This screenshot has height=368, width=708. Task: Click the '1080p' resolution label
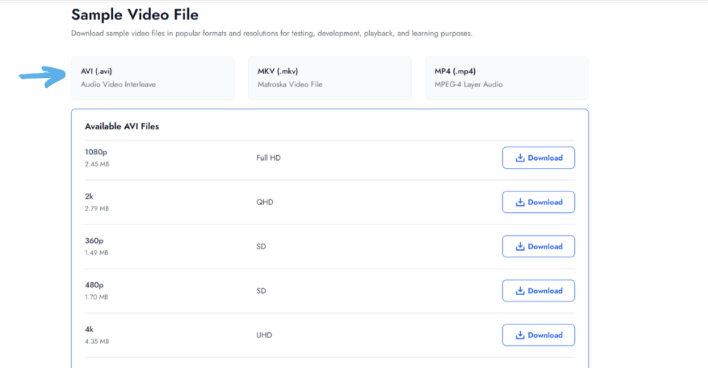[96, 152]
